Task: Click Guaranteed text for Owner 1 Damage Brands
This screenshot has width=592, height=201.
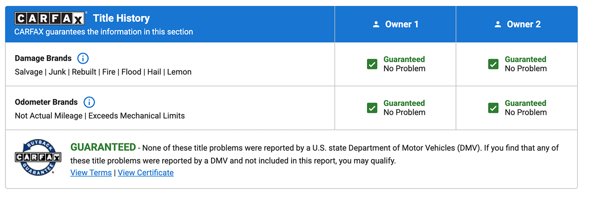Action: click(x=404, y=60)
